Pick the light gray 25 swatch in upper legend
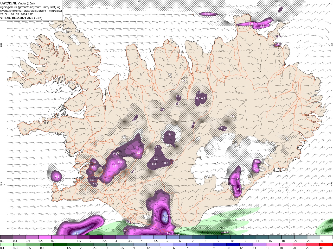The height and width of the screenshot is (250, 333). [x=313, y=237]
